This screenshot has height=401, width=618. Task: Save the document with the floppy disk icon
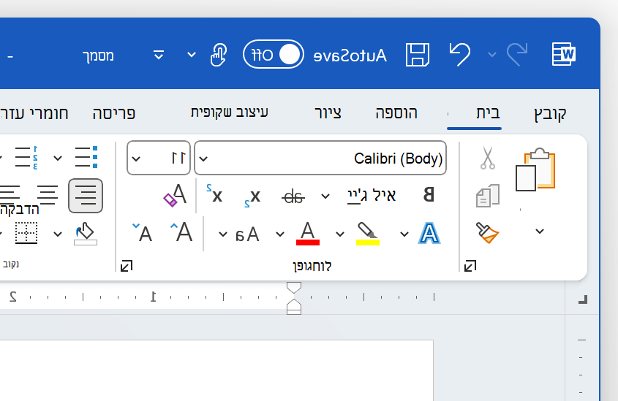pos(418,55)
